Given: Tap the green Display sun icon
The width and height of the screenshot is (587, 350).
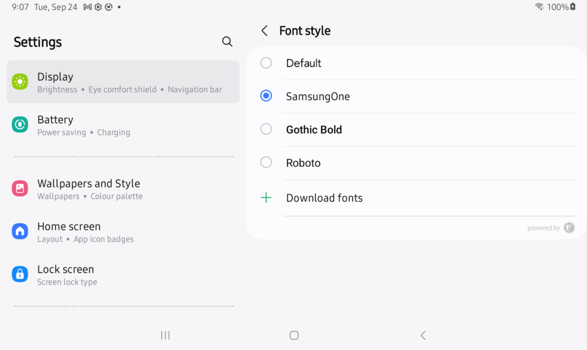Looking at the screenshot, I should (20, 82).
